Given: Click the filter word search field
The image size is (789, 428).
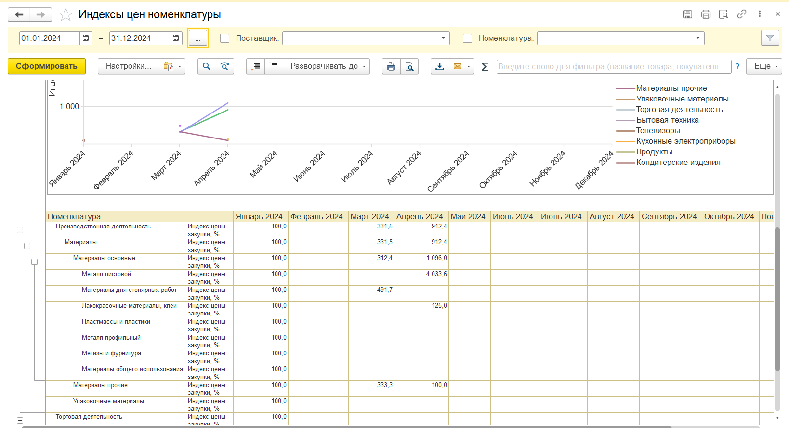Looking at the screenshot, I should (x=613, y=66).
